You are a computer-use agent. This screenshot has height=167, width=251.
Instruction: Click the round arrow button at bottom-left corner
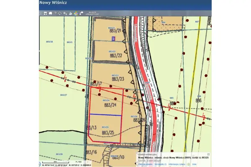pos(40,164)
